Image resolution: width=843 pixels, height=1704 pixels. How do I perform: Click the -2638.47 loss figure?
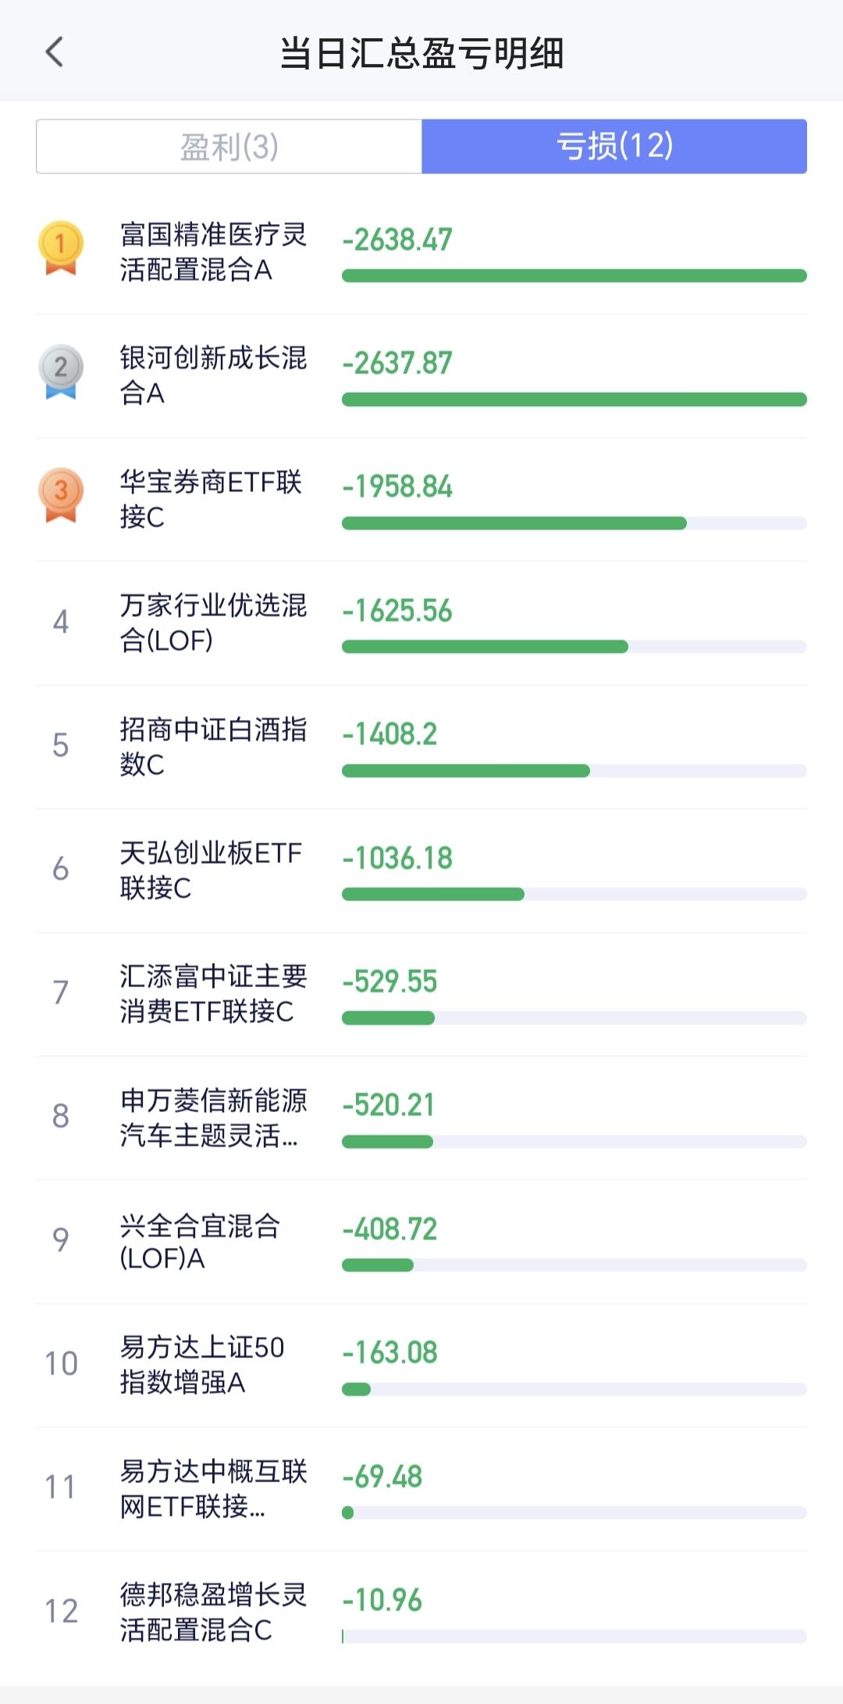click(397, 240)
